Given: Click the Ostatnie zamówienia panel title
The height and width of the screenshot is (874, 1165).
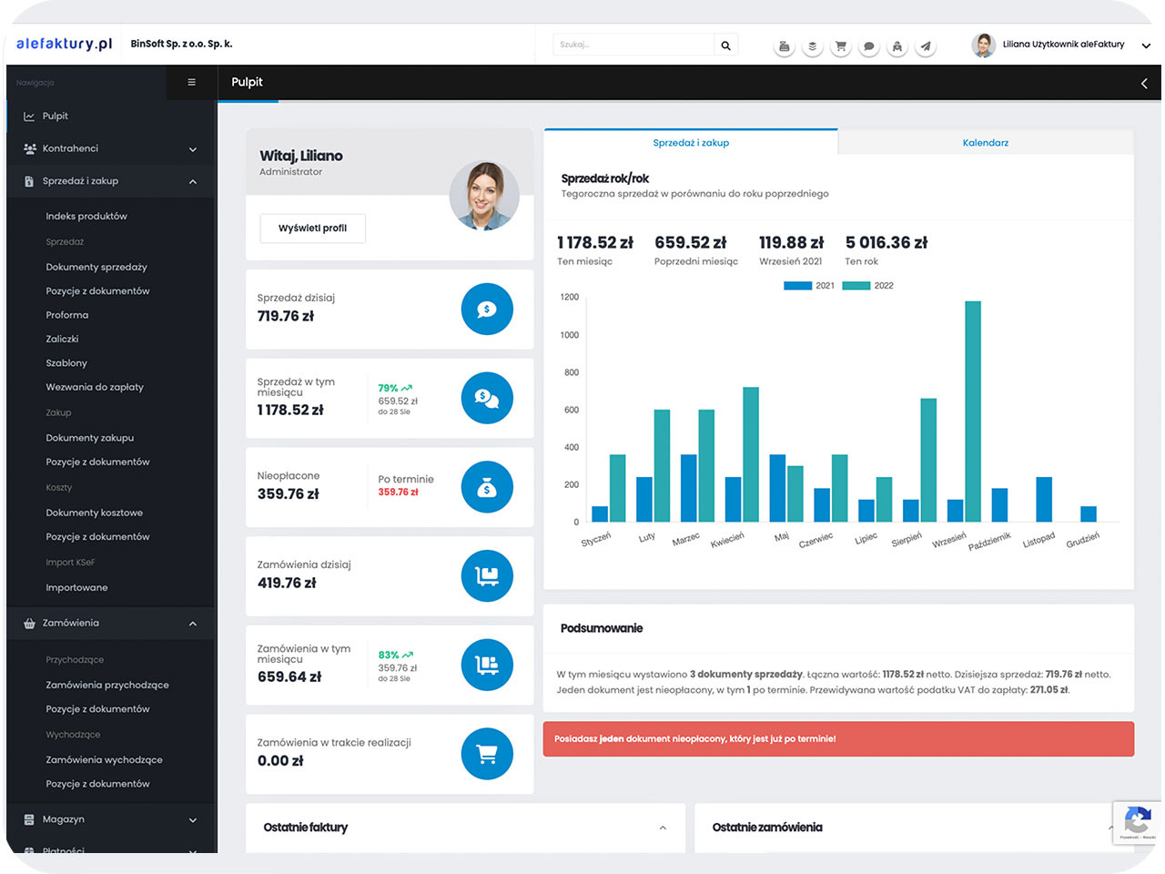Looking at the screenshot, I should coord(767,828).
